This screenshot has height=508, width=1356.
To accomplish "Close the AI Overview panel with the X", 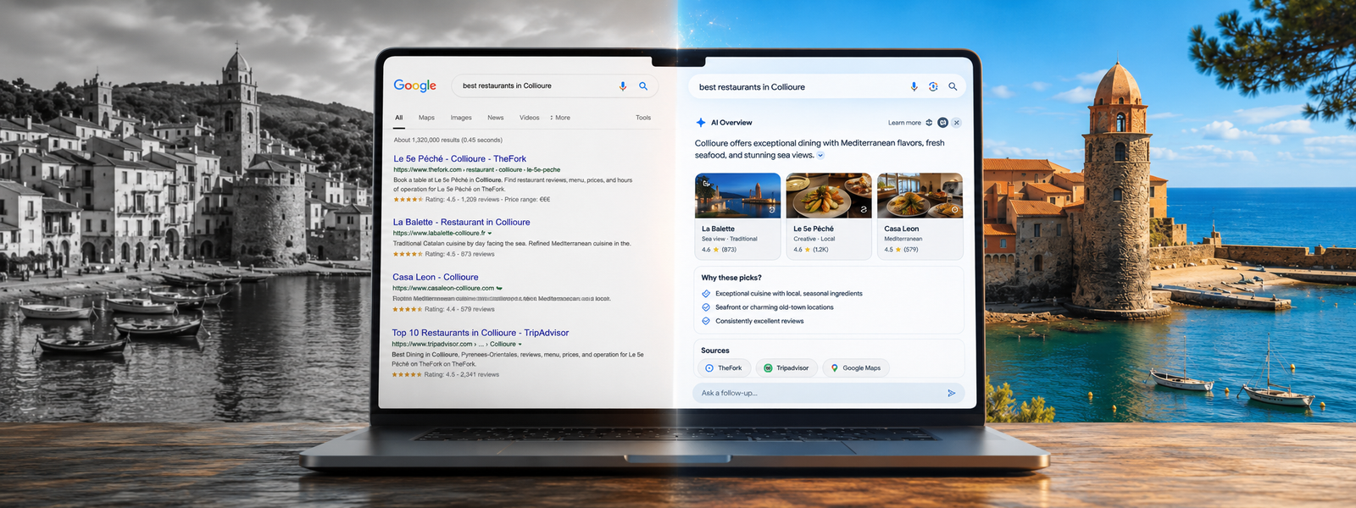I will (957, 123).
